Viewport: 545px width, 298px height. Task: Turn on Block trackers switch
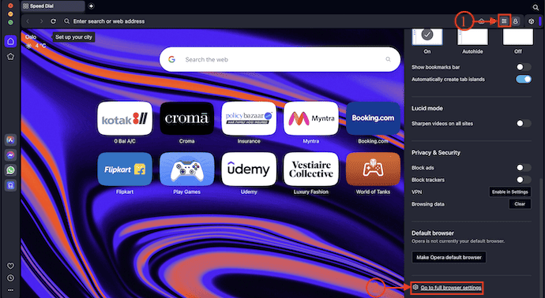pyautogui.click(x=523, y=180)
